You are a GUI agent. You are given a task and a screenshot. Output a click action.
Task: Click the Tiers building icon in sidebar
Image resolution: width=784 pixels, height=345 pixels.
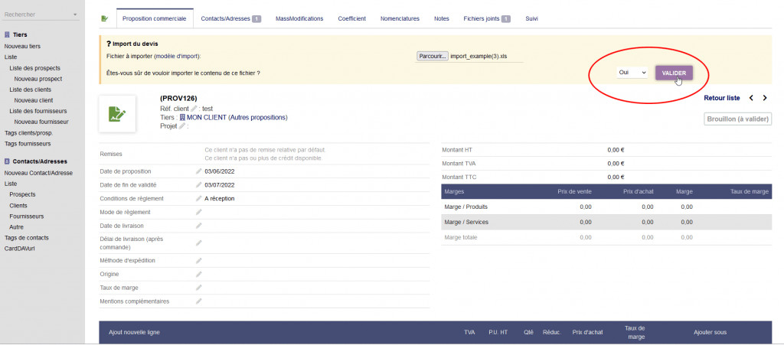point(8,35)
